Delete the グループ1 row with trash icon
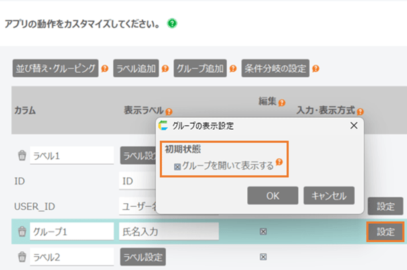 (22, 232)
